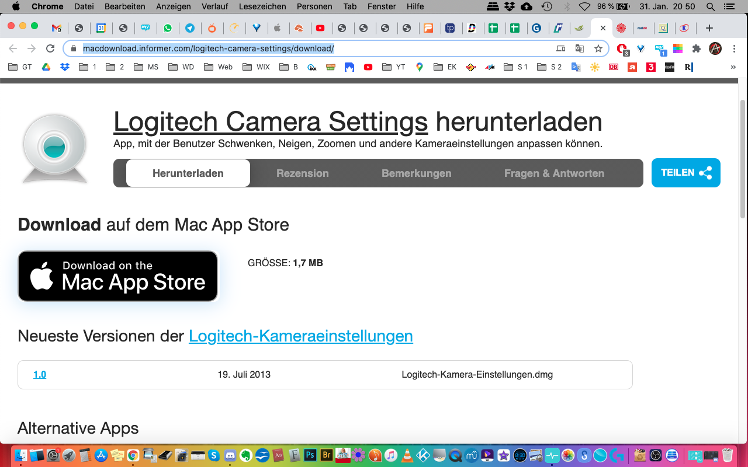Switch to the WhatsApp browser tab
The width and height of the screenshot is (748, 467).
[168, 28]
